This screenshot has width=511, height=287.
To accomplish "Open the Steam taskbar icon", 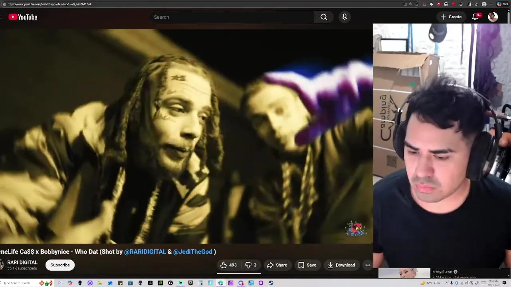I will click(271, 283).
